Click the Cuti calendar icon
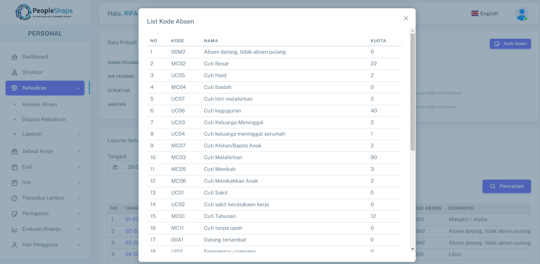 pos(15,167)
